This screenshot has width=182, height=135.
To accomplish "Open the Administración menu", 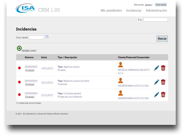I will click(156, 11).
